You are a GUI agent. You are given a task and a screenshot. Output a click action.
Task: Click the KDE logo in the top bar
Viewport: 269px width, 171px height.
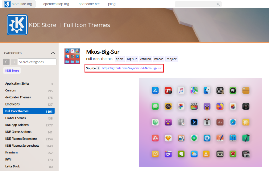(7, 4)
